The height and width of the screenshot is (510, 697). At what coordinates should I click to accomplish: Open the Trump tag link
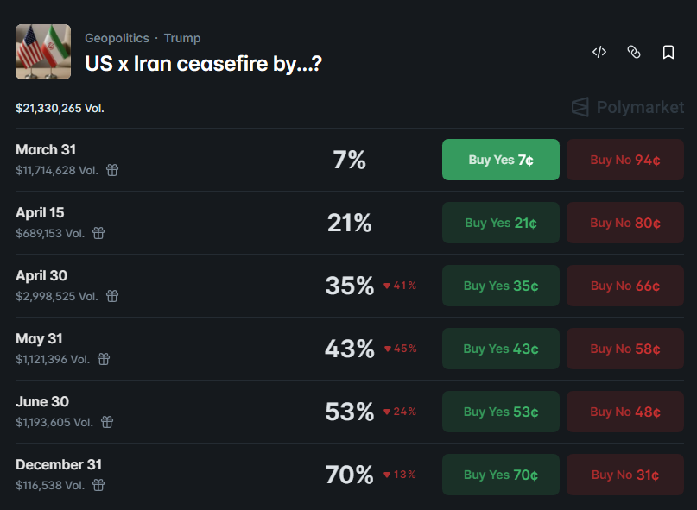[x=182, y=38]
